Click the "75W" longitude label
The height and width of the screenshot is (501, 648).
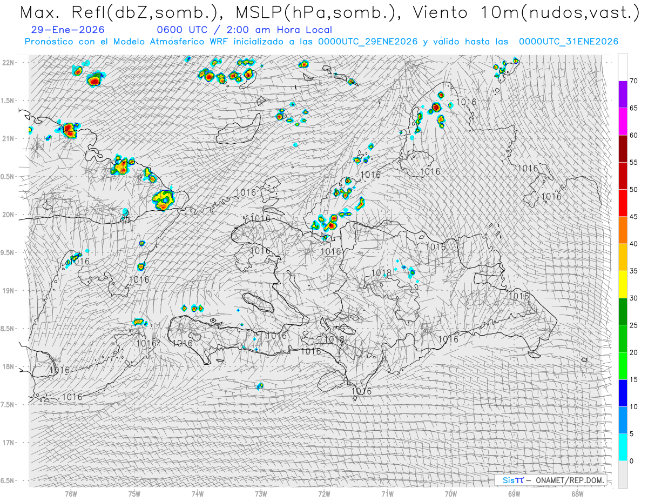click(134, 494)
